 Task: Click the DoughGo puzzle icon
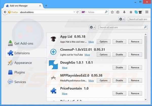pos(53,65)
